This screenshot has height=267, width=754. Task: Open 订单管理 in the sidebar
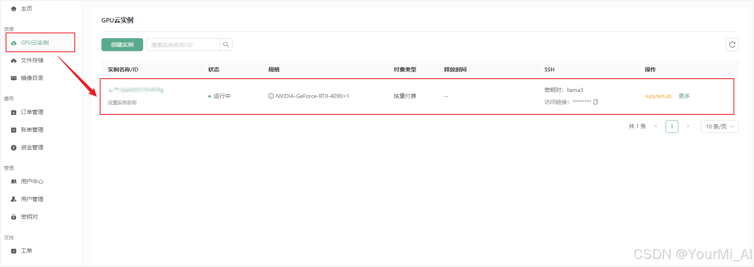click(x=32, y=112)
